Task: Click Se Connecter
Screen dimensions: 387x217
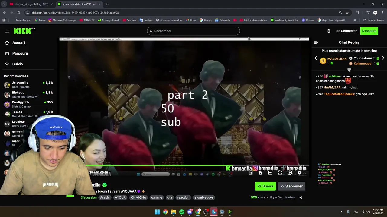Action: 346,31
